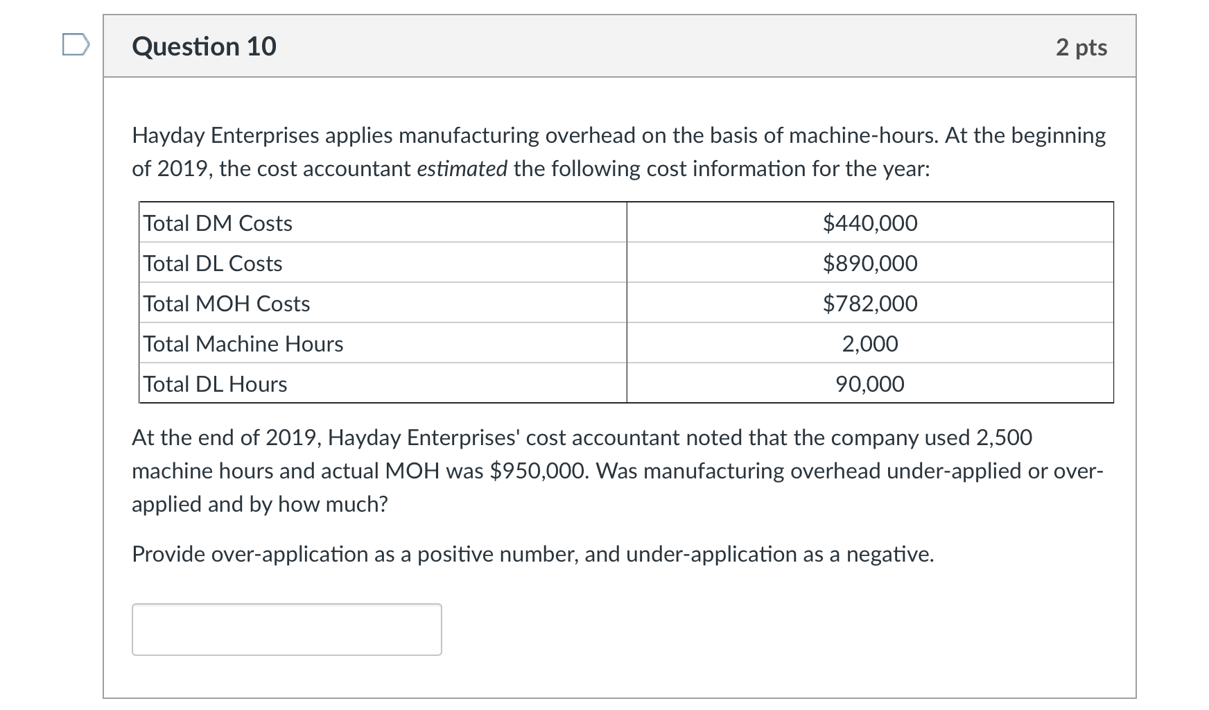Click the $782,000 value
Viewport: 1209px width, 710px height.
(x=871, y=303)
